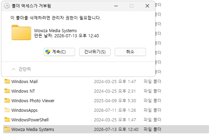Click Wowza Media Systems name in file list

(x=33, y=130)
